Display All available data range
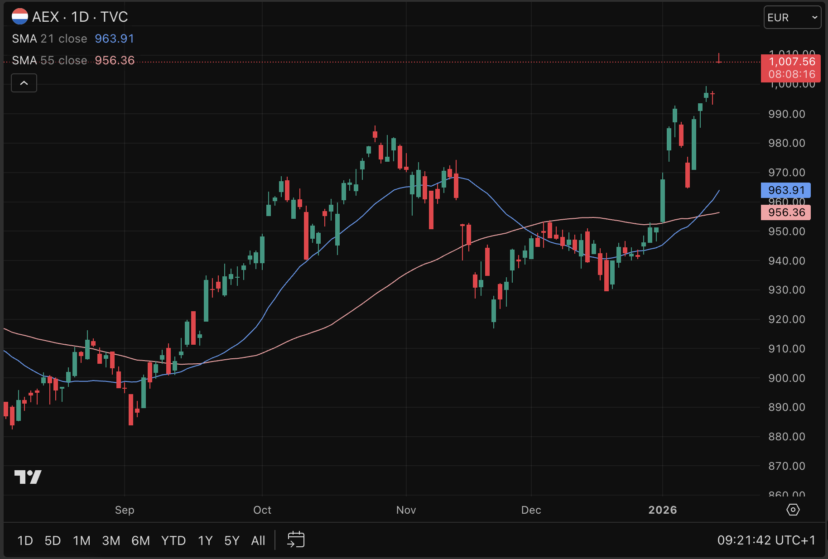Viewport: 828px width, 559px height. [x=258, y=540]
